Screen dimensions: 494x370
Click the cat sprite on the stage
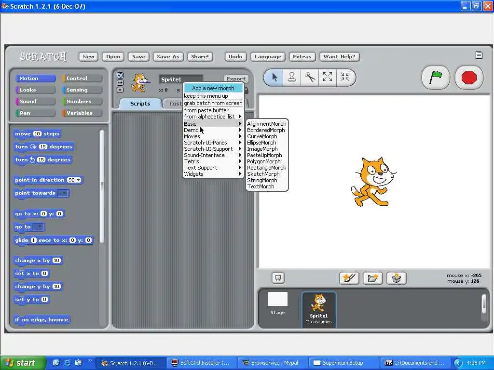373,182
